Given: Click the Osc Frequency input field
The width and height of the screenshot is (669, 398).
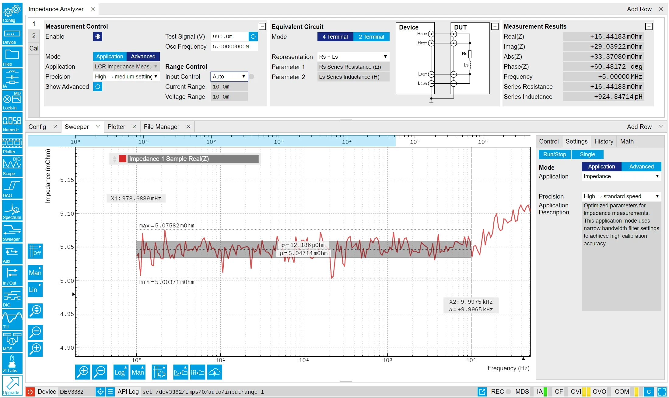Looking at the screenshot, I should coord(234,47).
